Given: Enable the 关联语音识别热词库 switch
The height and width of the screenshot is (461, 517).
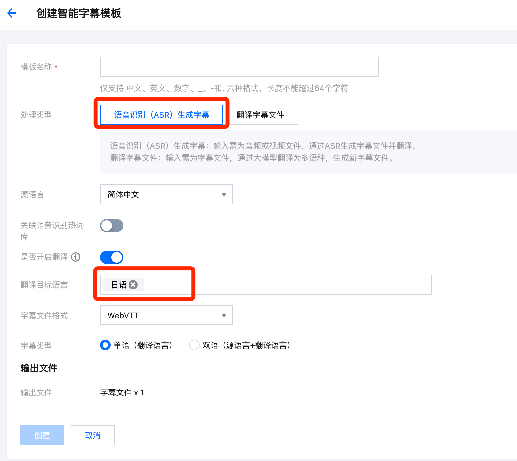Looking at the screenshot, I should pos(112,226).
